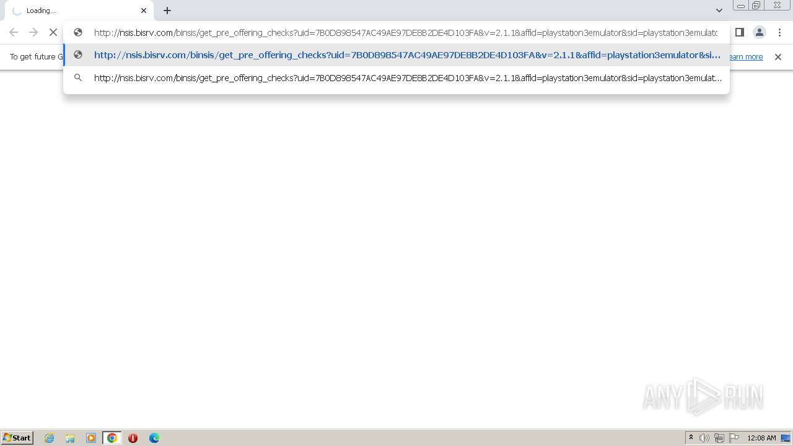Viewport: 793px width, 446px height.
Task: Stop loading the page
Action: pyautogui.click(x=53, y=32)
